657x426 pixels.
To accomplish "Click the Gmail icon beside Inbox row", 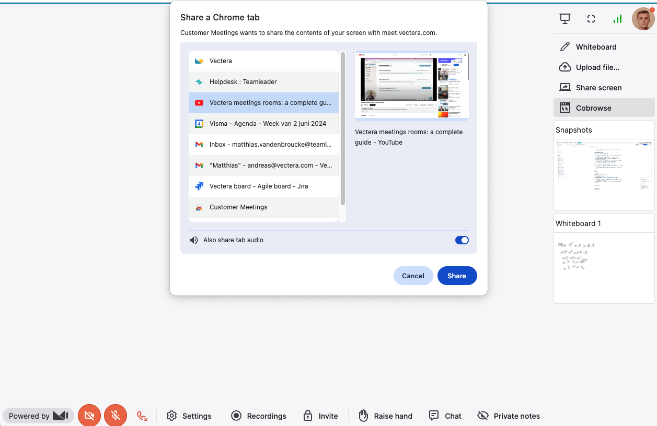I will tap(199, 145).
